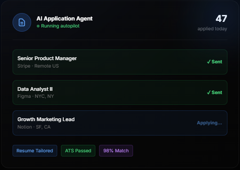Open the Growth Marketing Lead job card
This screenshot has height=170, width=240.
point(120,123)
